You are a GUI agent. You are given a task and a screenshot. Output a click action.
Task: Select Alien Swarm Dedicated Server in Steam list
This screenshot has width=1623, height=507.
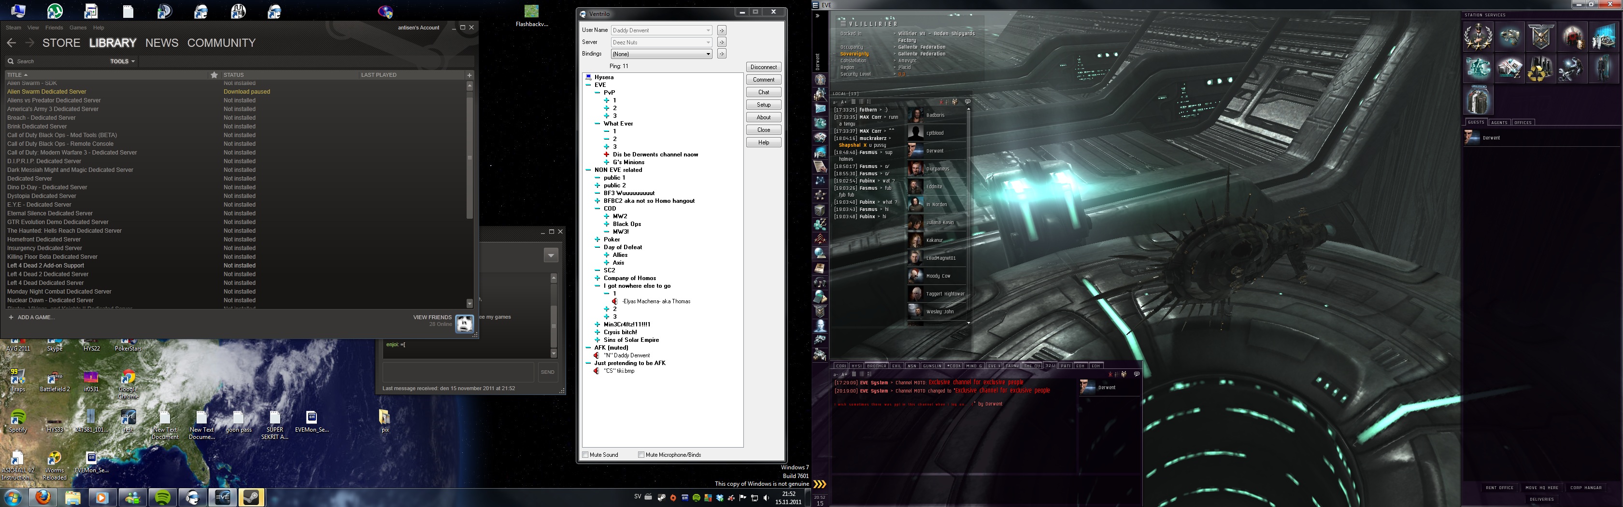(236, 92)
